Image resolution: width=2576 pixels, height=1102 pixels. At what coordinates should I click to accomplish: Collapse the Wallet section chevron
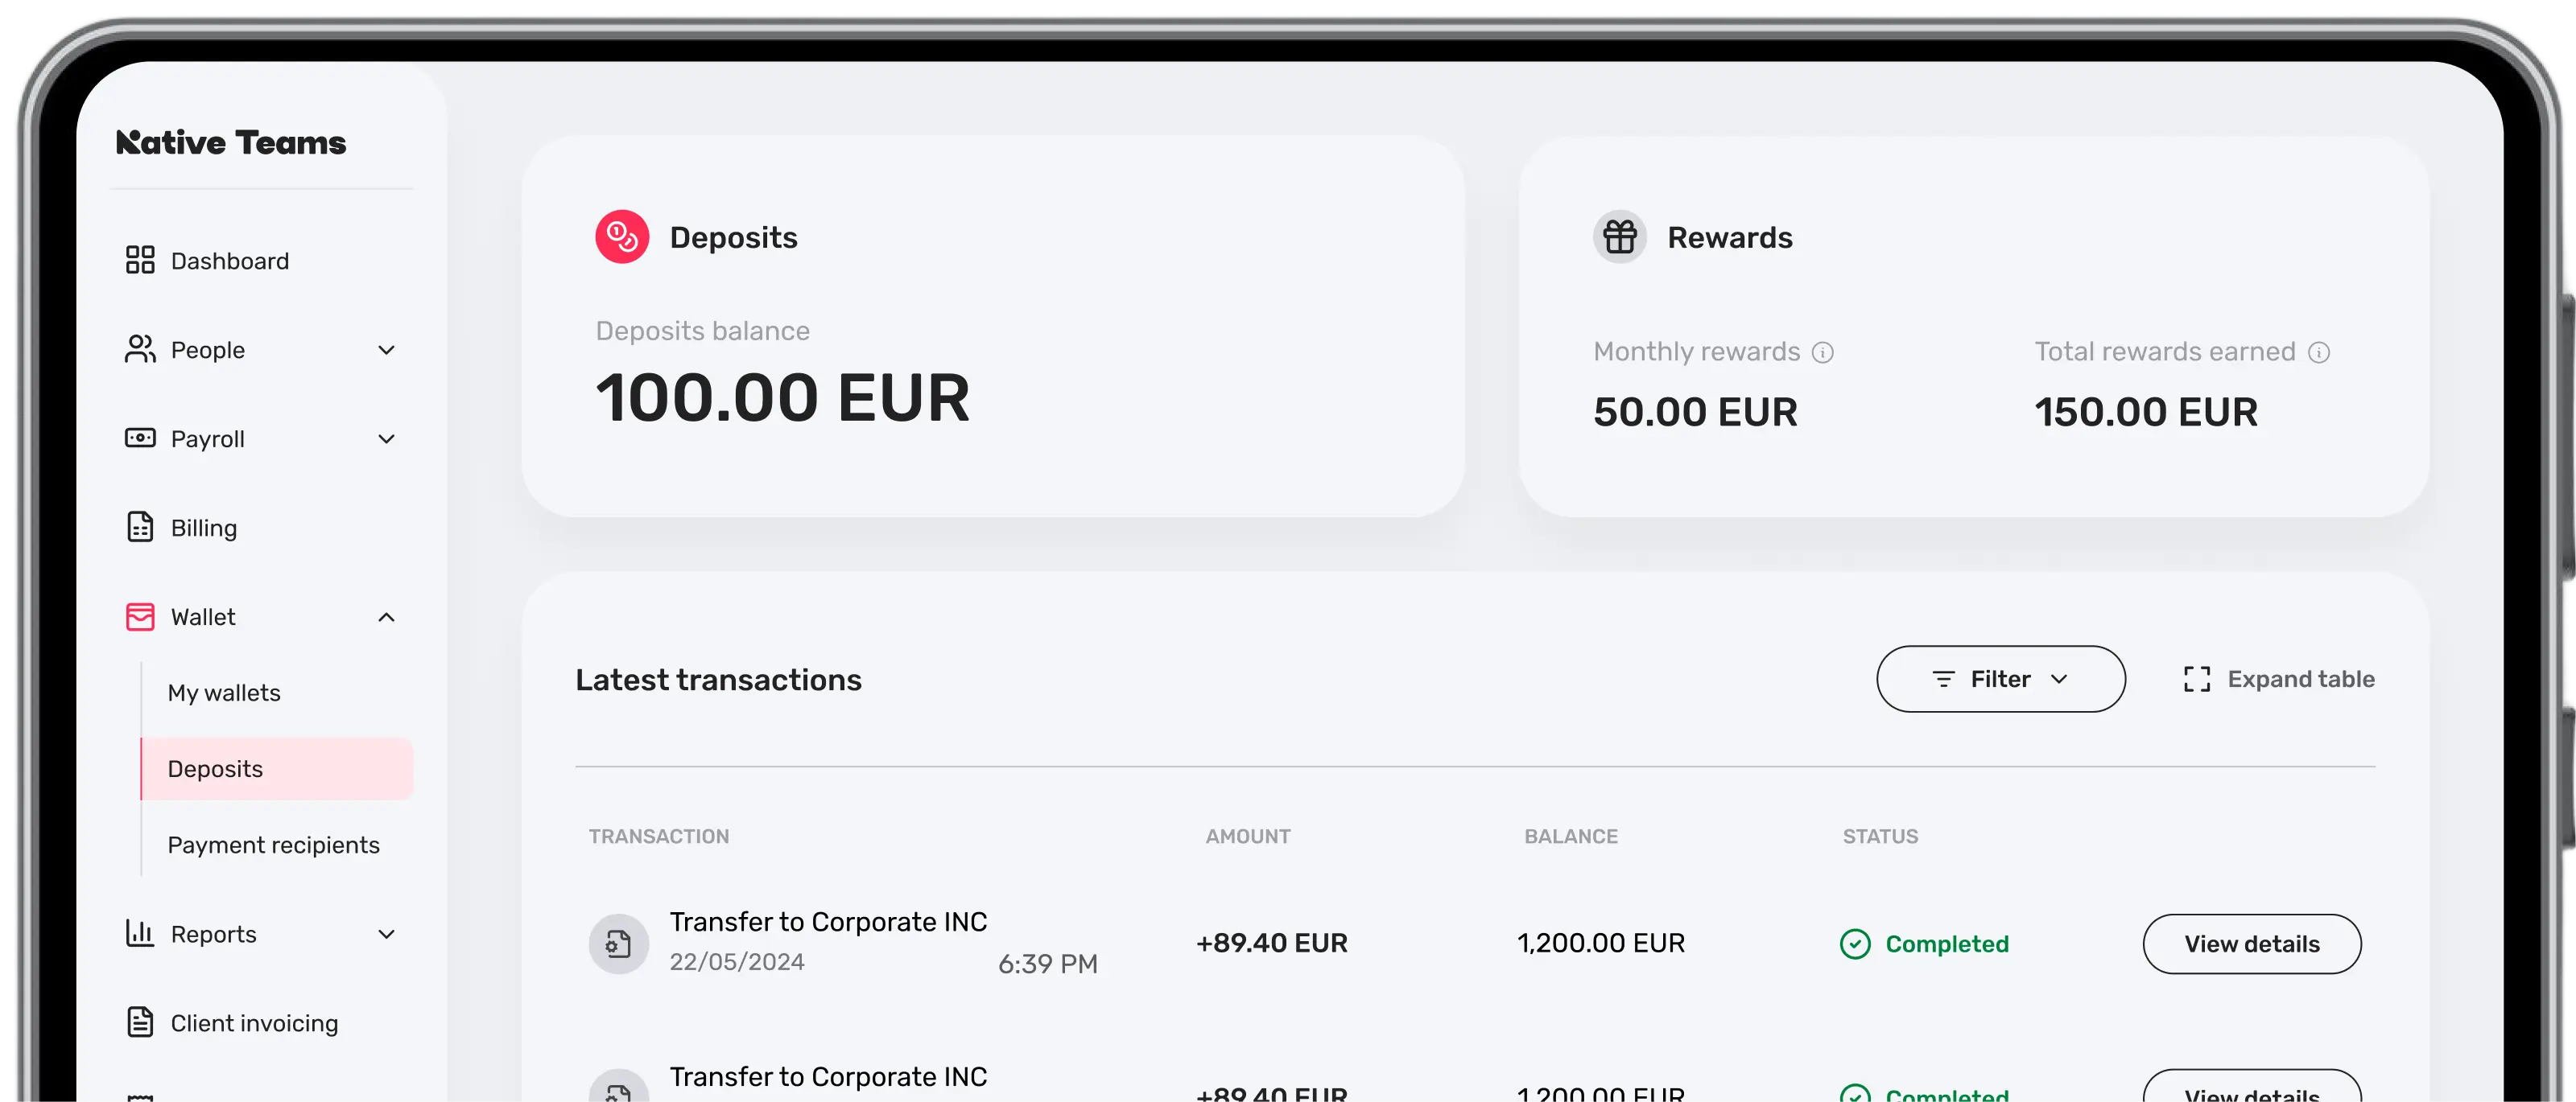[x=386, y=618]
